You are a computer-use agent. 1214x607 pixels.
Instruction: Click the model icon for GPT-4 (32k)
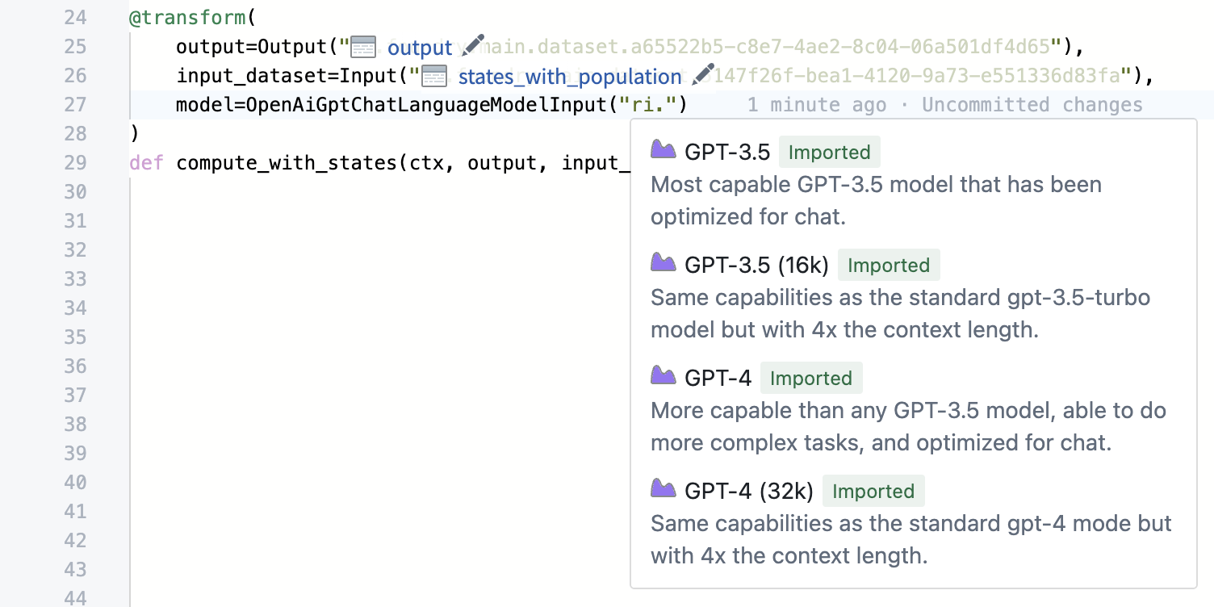(x=664, y=489)
